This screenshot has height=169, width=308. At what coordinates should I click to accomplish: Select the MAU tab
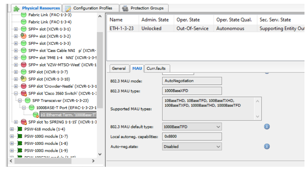pos(137,69)
